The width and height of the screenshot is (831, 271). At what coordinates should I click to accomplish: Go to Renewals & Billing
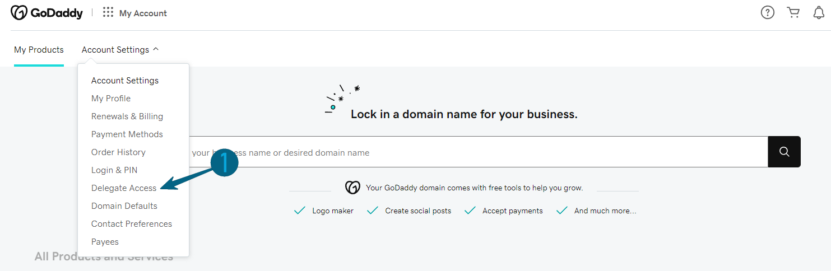pos(127,116)
